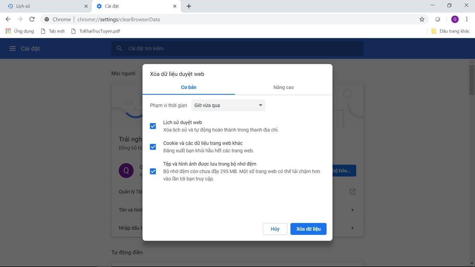The height and width of the screenshot is (267, 475).
Task: Uncheck the Lịch sử duyệt web checkbox
Action: 153,126
